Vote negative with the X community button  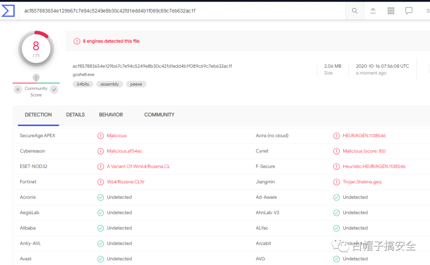coord(18,90)
